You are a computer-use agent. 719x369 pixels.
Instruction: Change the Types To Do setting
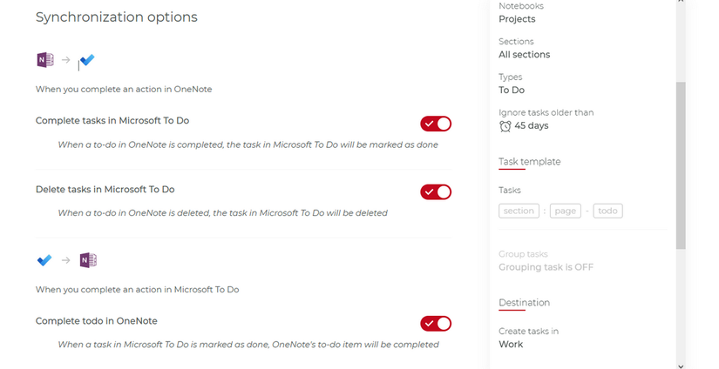tap(512, 91)
